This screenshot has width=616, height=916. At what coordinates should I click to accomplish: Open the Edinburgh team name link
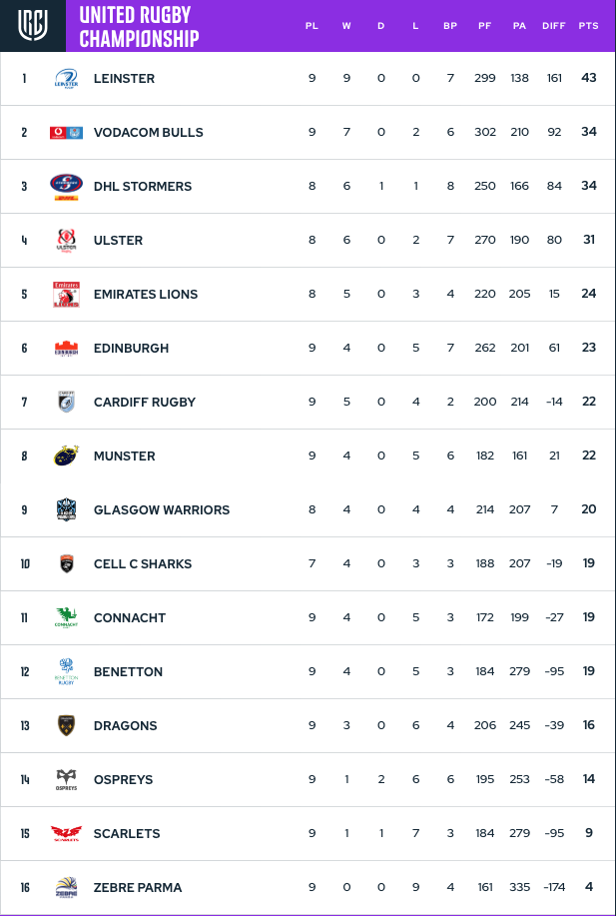pos(132,349)
